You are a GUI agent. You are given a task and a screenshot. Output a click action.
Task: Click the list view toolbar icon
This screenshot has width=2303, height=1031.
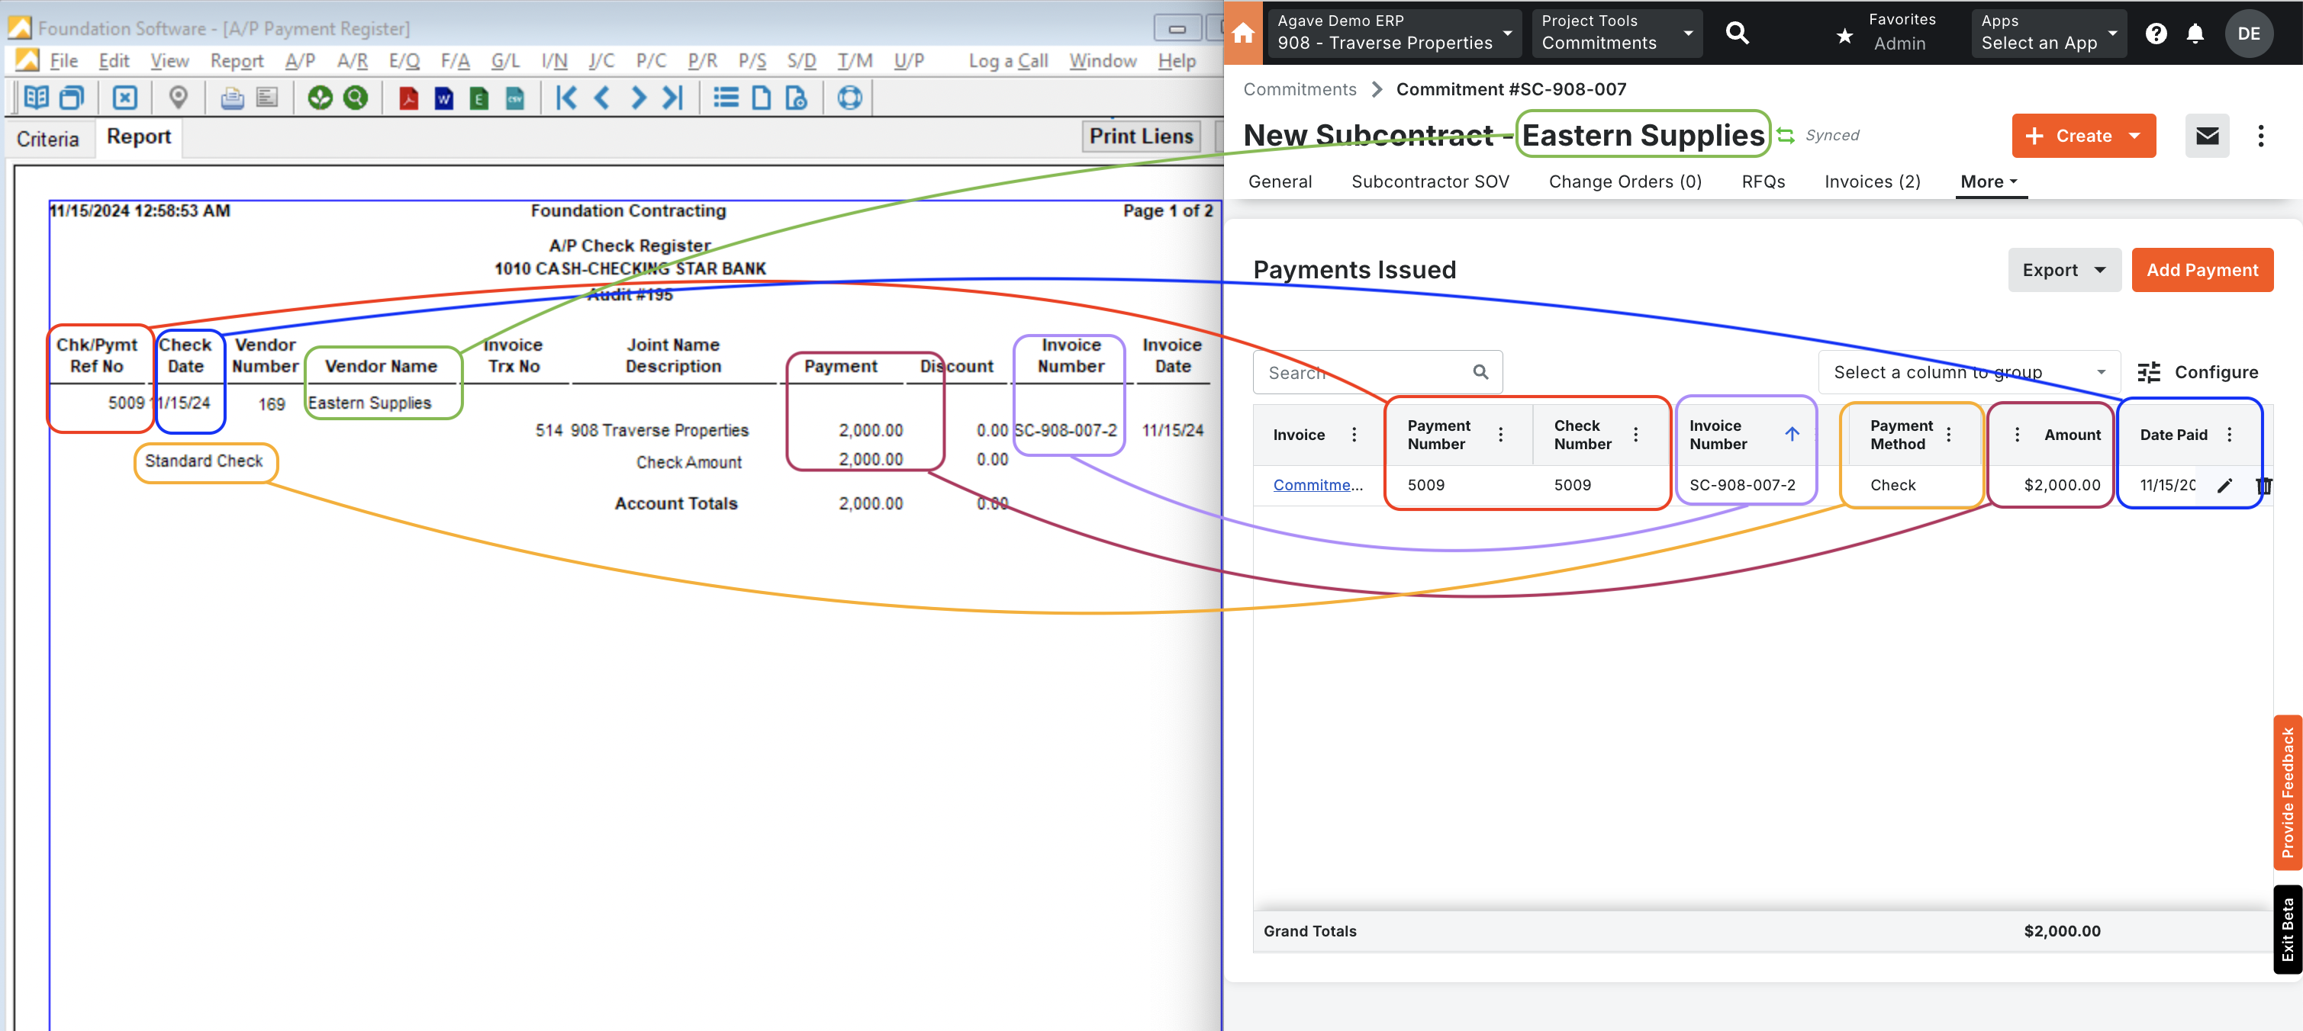[x=726, y=98]
